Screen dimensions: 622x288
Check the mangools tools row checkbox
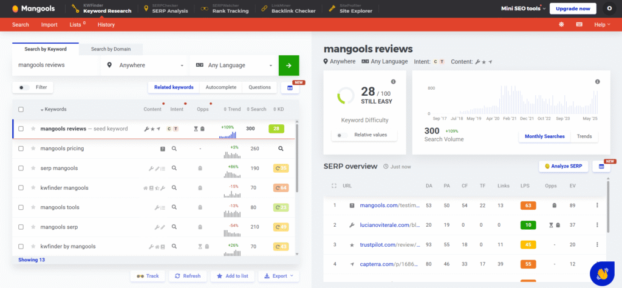21,207
